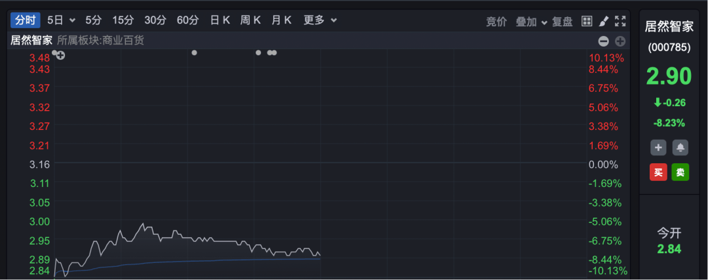The width and height of the screenshot is (708, 280).
Task: Click the minus zoom-out circle icon
Action: tap(604, 41)
